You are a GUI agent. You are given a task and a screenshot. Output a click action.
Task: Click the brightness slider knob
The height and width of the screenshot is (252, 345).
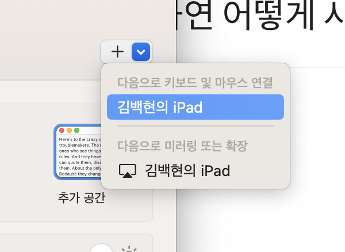tap(101, 248)
